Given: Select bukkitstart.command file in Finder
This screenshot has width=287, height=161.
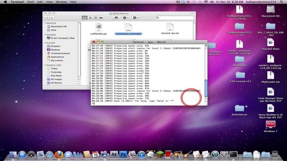Looking at the screenshot, I should tap(128, 29).
